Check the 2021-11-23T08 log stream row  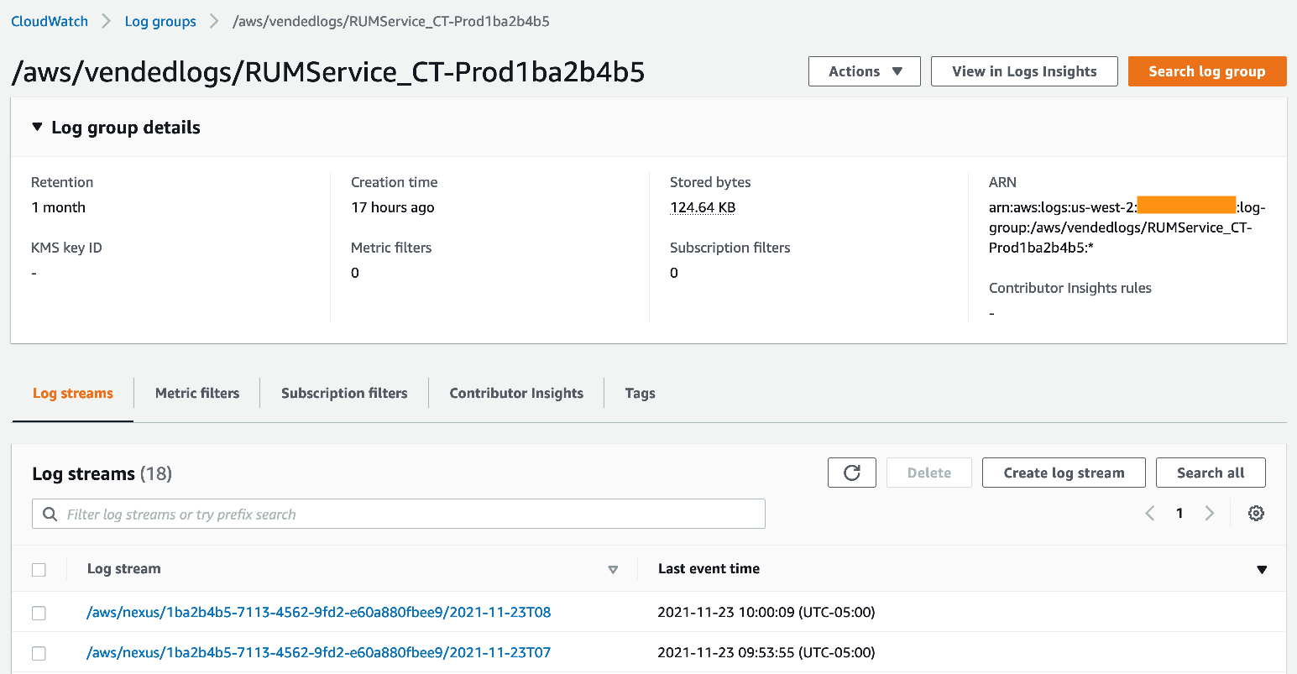click(39, 613)
